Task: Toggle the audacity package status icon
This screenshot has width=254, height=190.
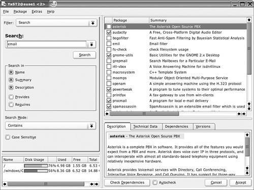Action: (x=109, y=32)
